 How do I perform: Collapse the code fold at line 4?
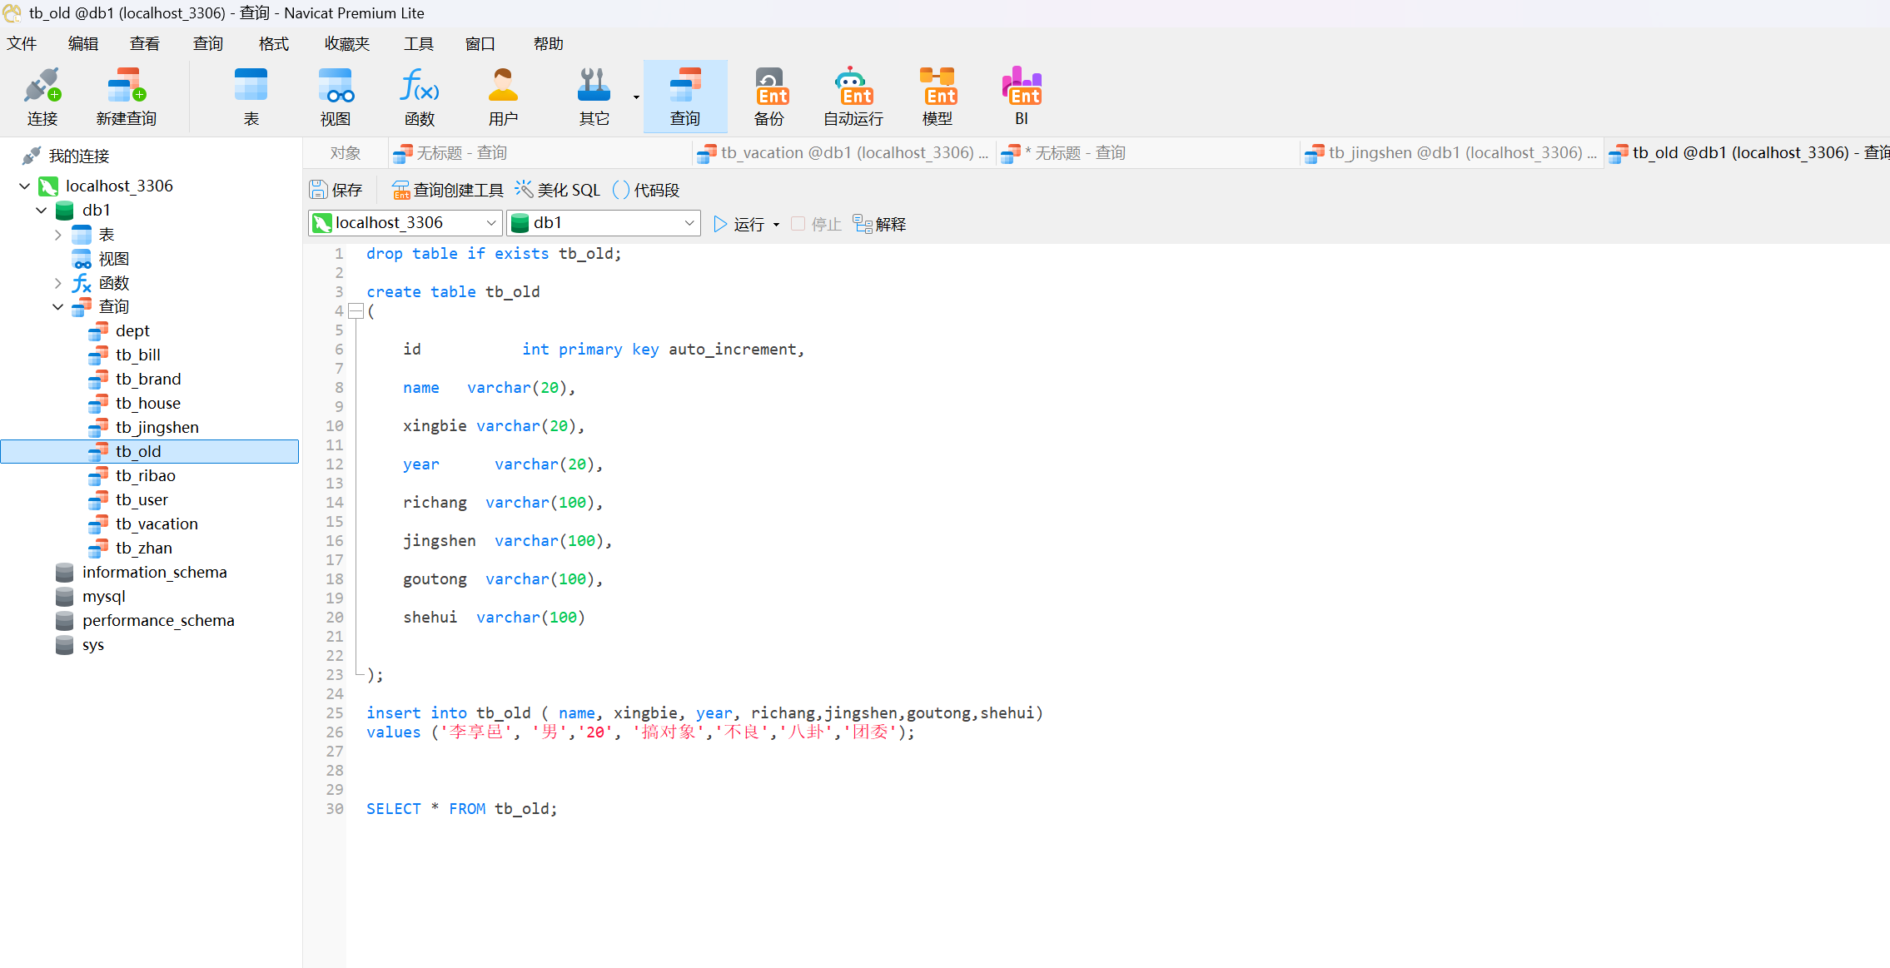coord(356,311)
